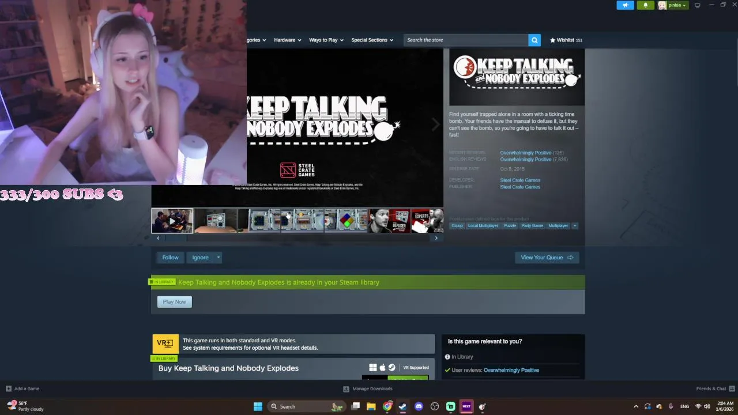Image resolution: width=738 pixels, height=415 pixels.
Task: Open File Explorer from the taskbar
Action: [x=371, y=406]
